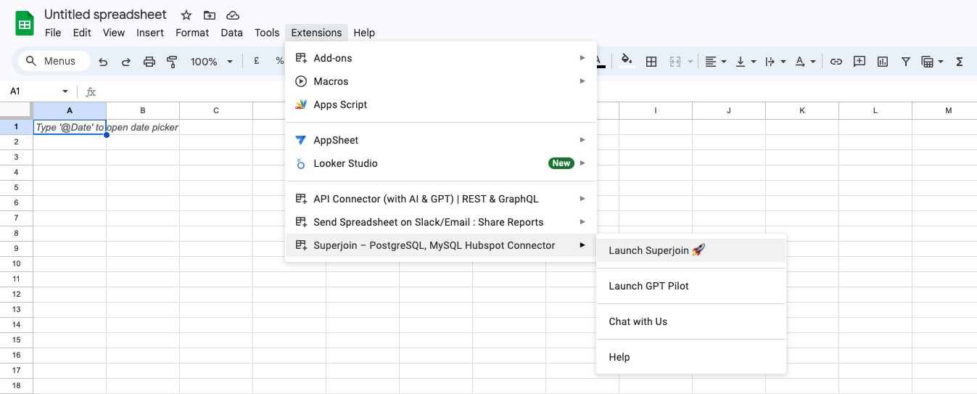The image size is (977, 394).
Task: Insert a link
Action: [x=836, y=62]
